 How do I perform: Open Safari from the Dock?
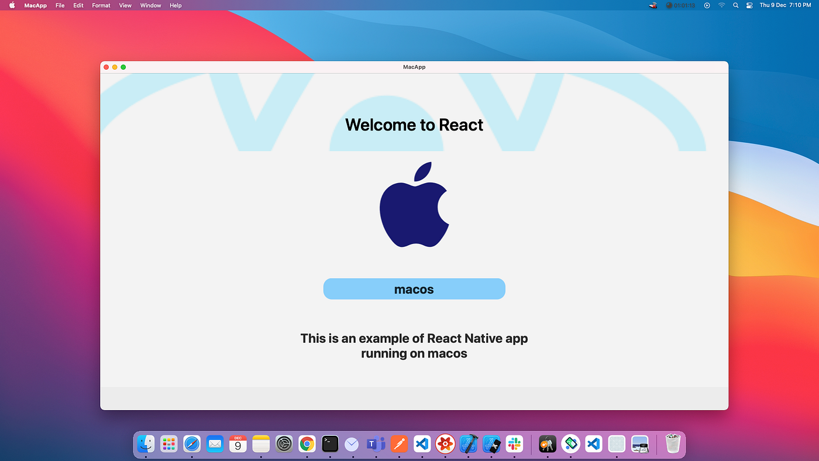coord(192,443)
